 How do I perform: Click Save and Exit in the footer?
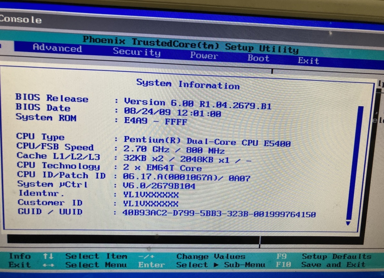coord(333,265)
